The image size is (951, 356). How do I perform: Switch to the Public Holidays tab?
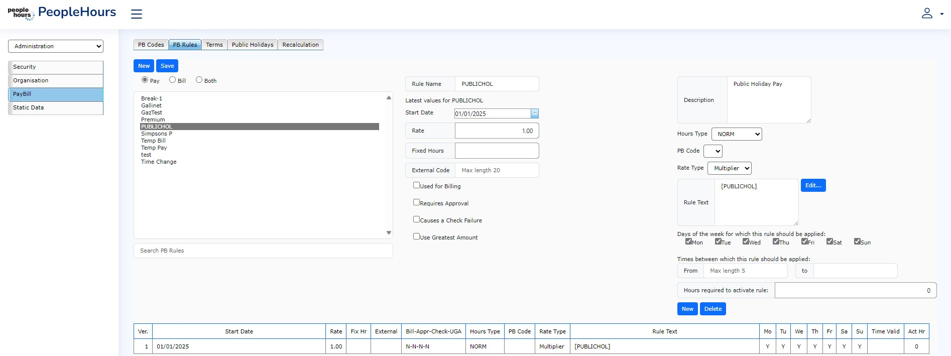pyautogui.click(x=253, y=45)
